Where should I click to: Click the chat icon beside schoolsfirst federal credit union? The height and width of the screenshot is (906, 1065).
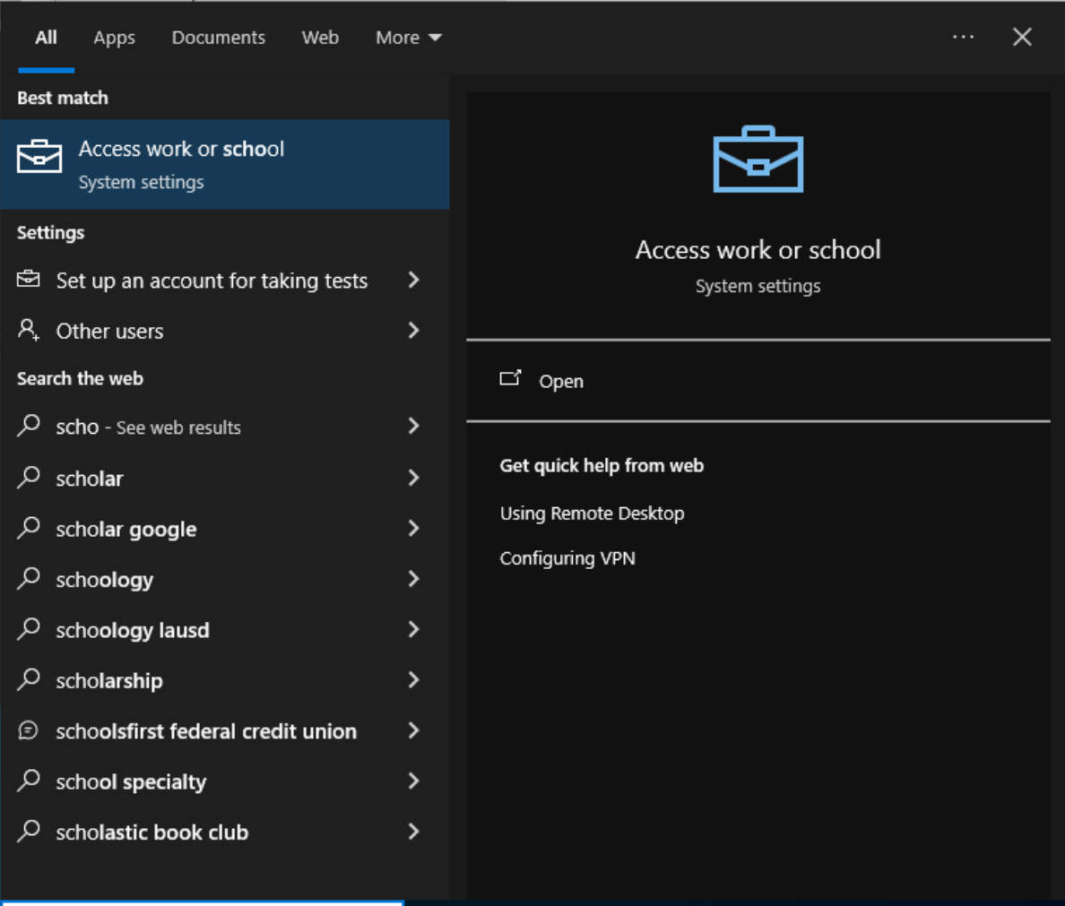(29, 730)
